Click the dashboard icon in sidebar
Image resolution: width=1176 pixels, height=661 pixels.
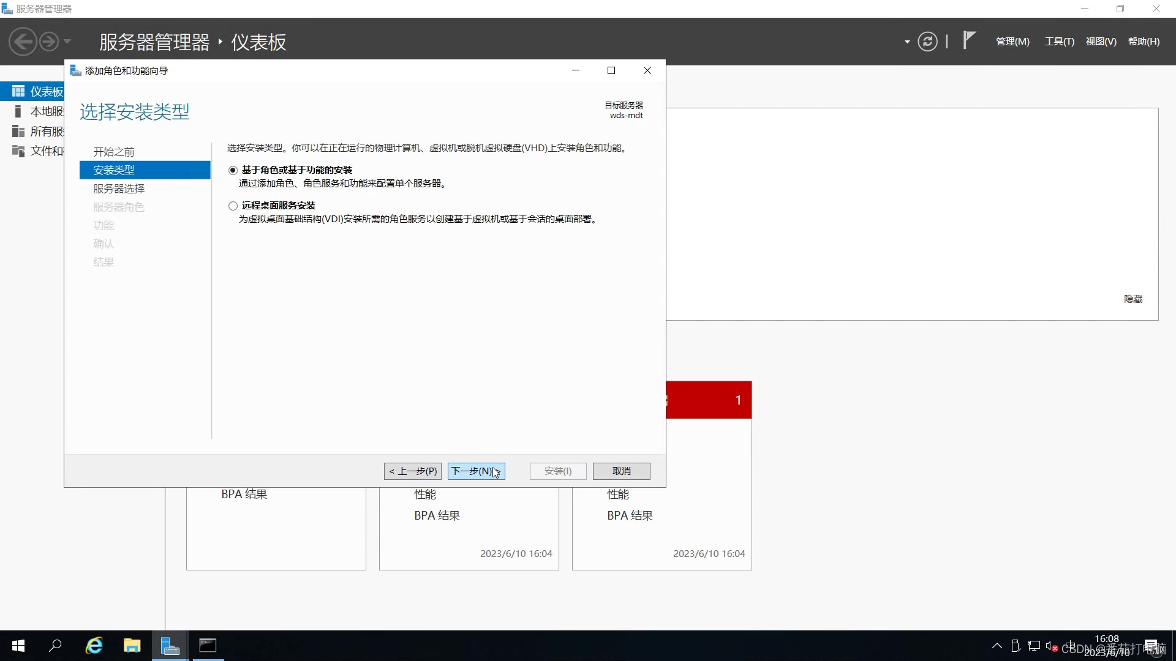pyautogui.click(x=18, y=91)
